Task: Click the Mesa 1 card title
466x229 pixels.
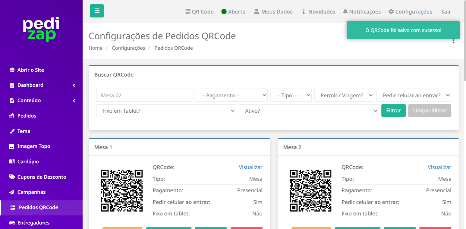Action: (103, 147)
